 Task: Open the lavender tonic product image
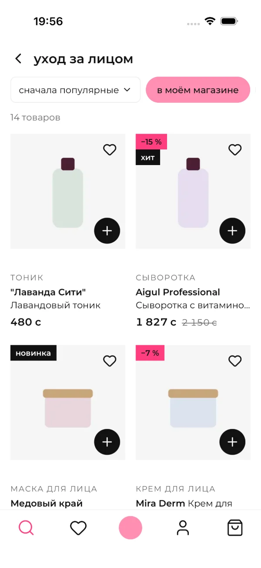(68, 191)
